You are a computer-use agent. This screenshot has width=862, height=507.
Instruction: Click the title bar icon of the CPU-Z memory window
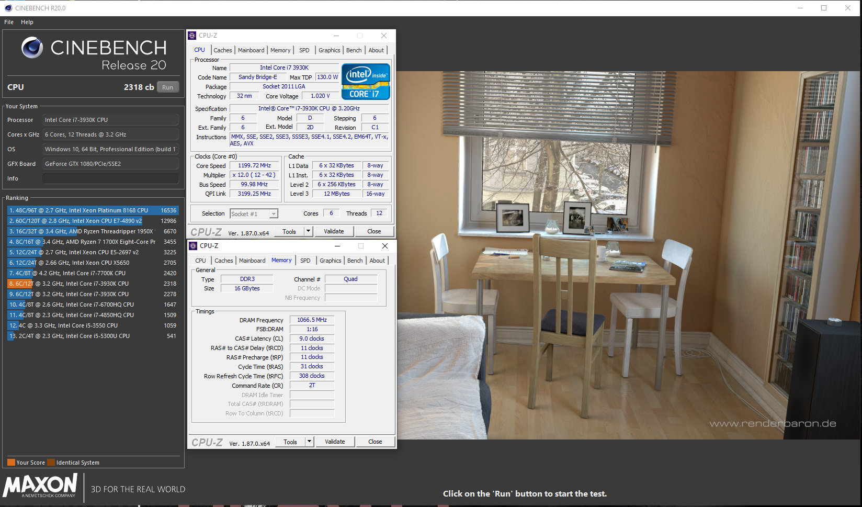point(193,246)
